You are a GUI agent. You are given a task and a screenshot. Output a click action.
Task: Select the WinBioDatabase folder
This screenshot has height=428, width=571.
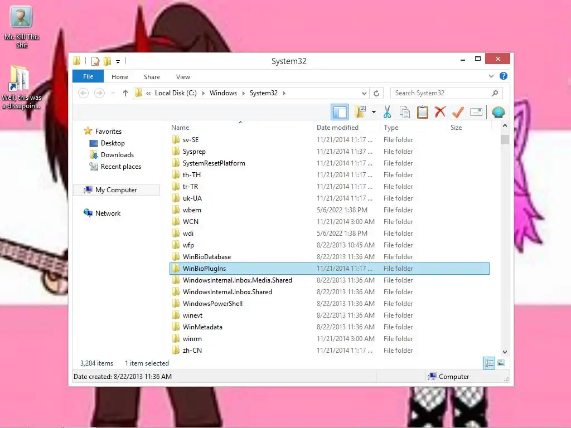pos(329,256)
